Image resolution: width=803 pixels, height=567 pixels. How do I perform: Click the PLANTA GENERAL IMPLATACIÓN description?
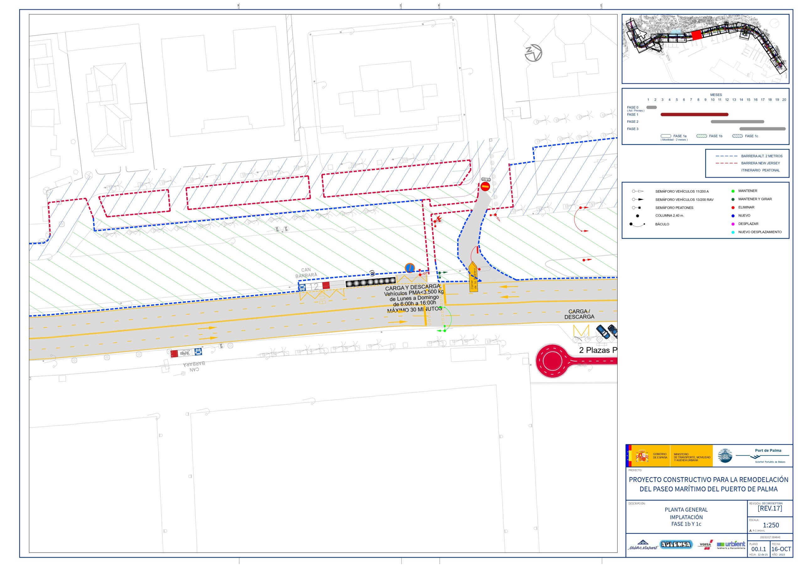click(x=686, y=517)
